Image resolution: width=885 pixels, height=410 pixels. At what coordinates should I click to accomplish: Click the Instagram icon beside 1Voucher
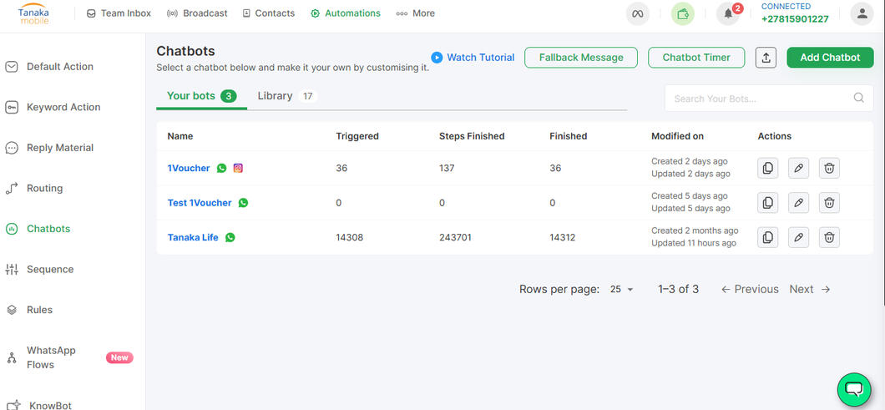tap(238, 168)
